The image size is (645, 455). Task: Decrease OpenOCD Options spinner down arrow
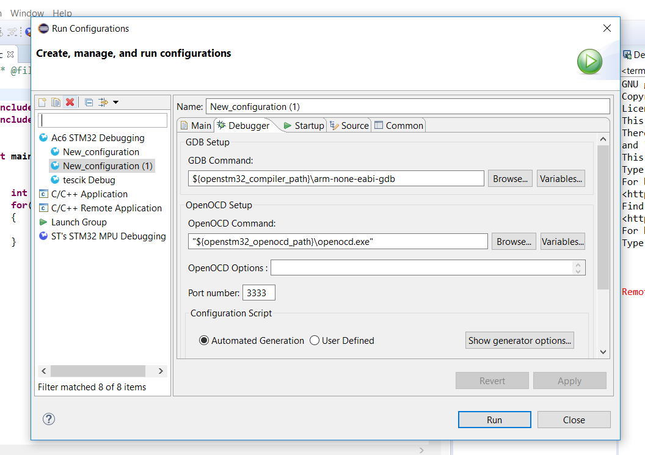pyautogui.click(x=578, y=271)
